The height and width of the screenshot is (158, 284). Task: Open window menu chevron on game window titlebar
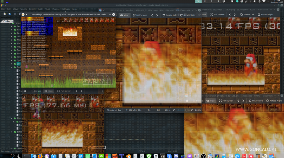click(110, 15)
